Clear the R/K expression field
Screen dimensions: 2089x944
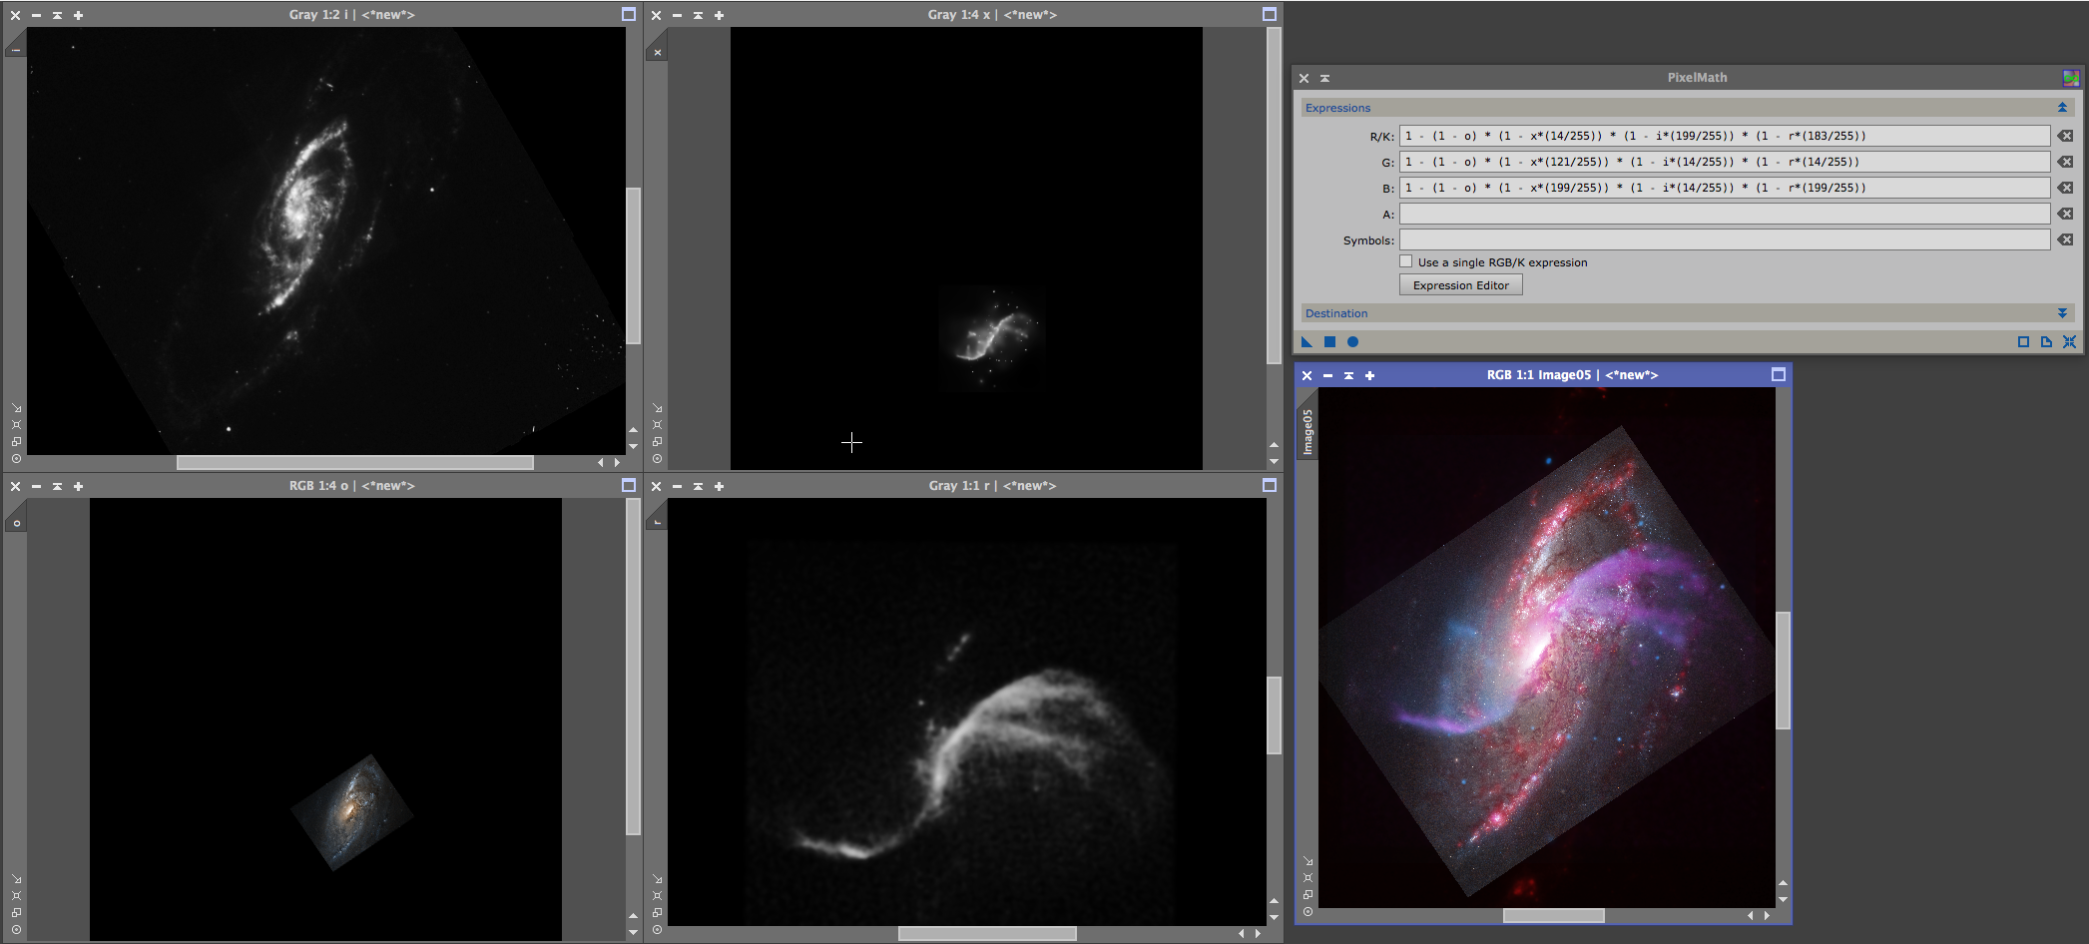[x=2065, y=136]
